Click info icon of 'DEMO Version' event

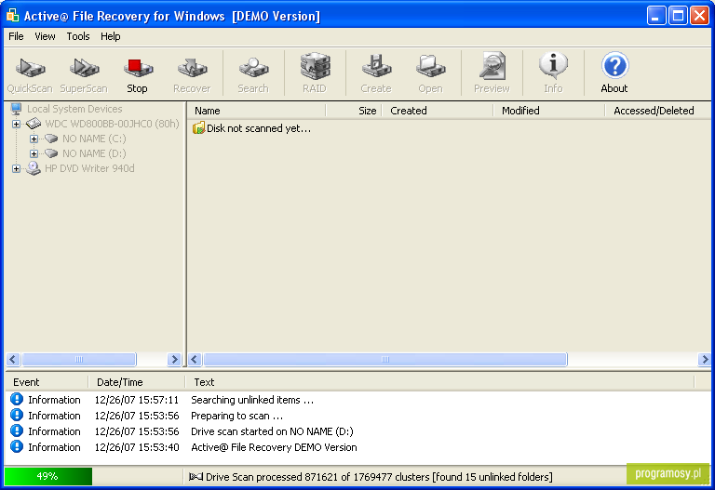[17, 446]
